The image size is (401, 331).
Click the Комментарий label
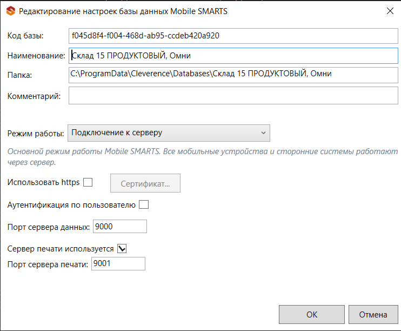pyautogui.click(x=34, y=96)
